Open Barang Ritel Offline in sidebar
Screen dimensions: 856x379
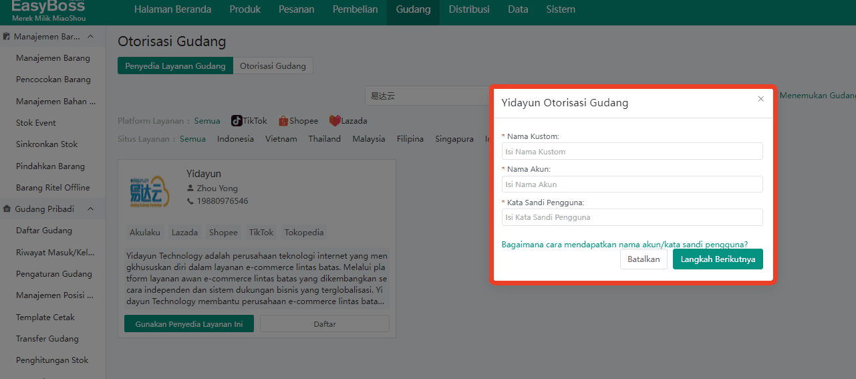(x=53, y=188)
